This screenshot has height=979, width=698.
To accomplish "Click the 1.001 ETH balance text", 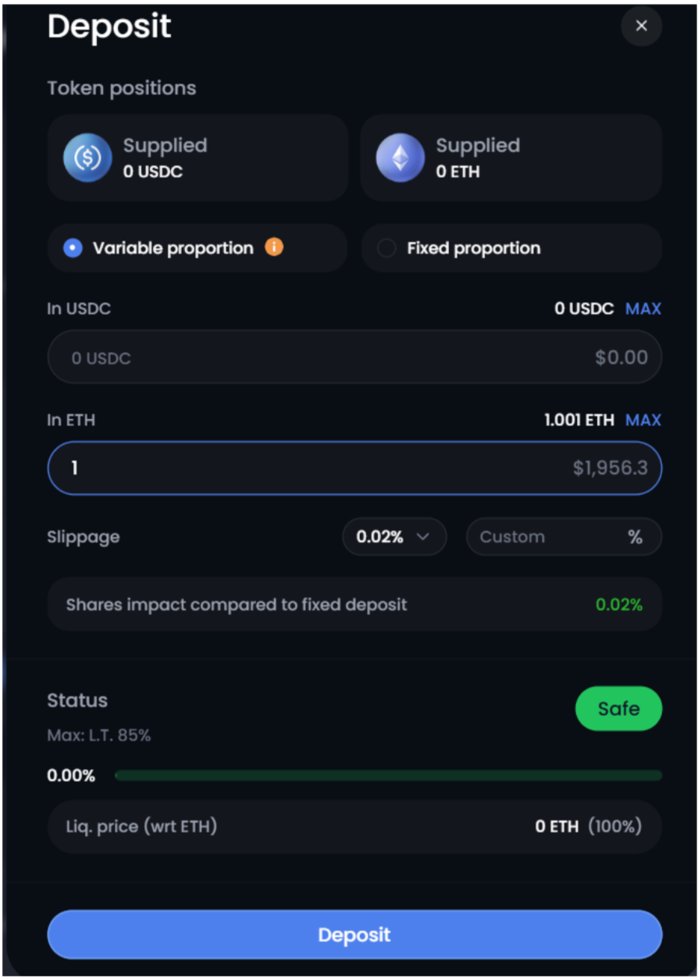I will 579,420.
